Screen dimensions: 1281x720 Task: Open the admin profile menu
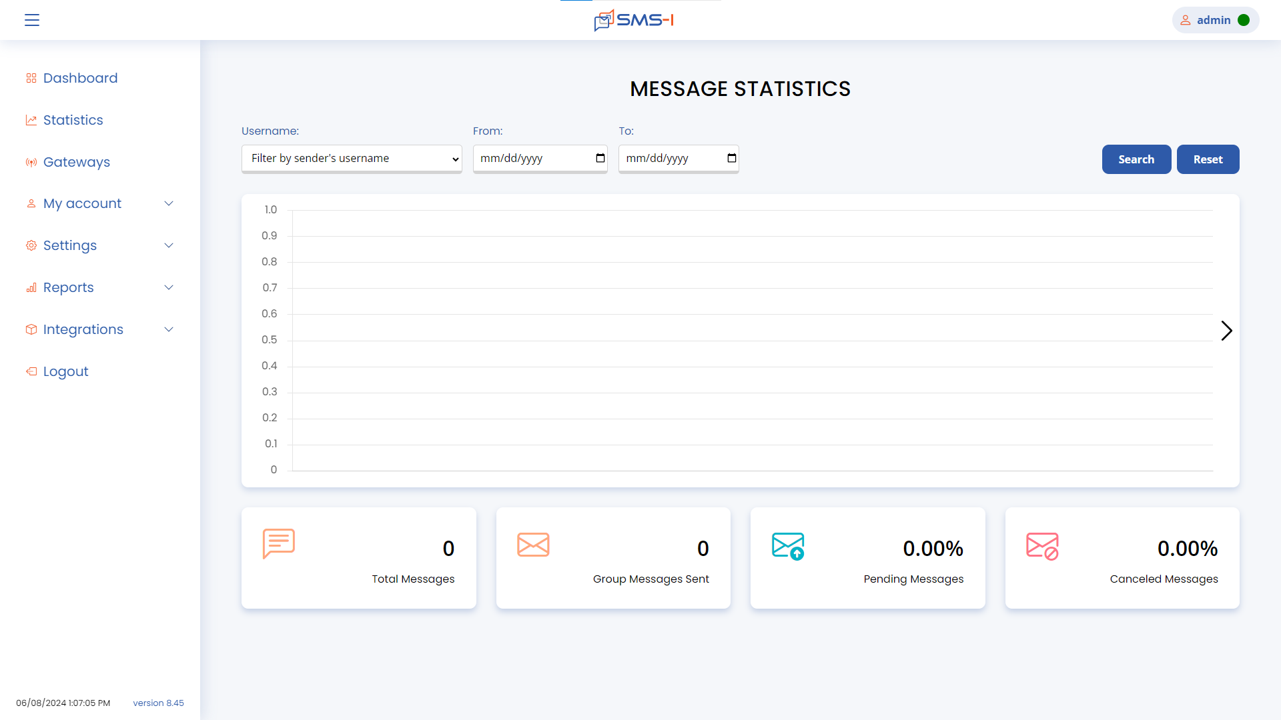1215,20
